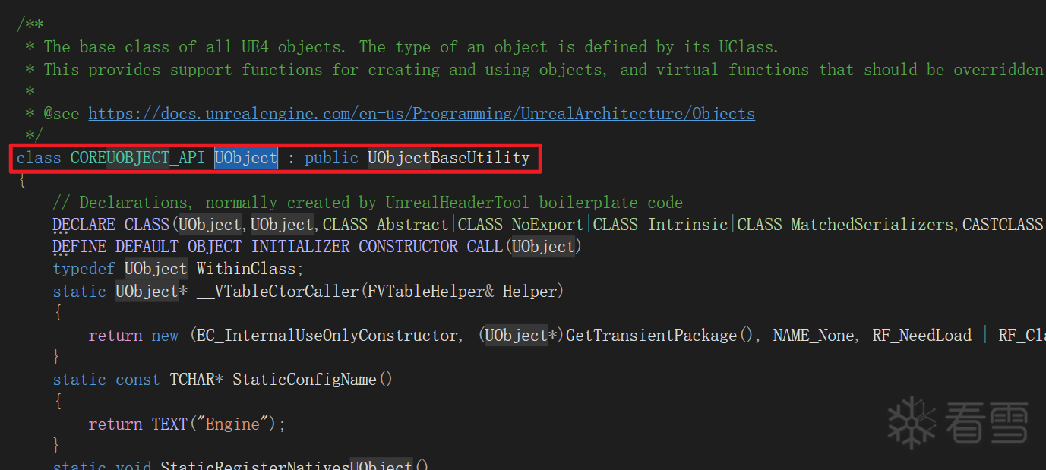The height and width of the screenshot is (470, 1046).
Task: Click the StaticConfigName function name
Action: click(x=304, y=380)
